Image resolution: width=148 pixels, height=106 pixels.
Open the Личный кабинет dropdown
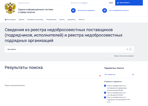(129, 3)
